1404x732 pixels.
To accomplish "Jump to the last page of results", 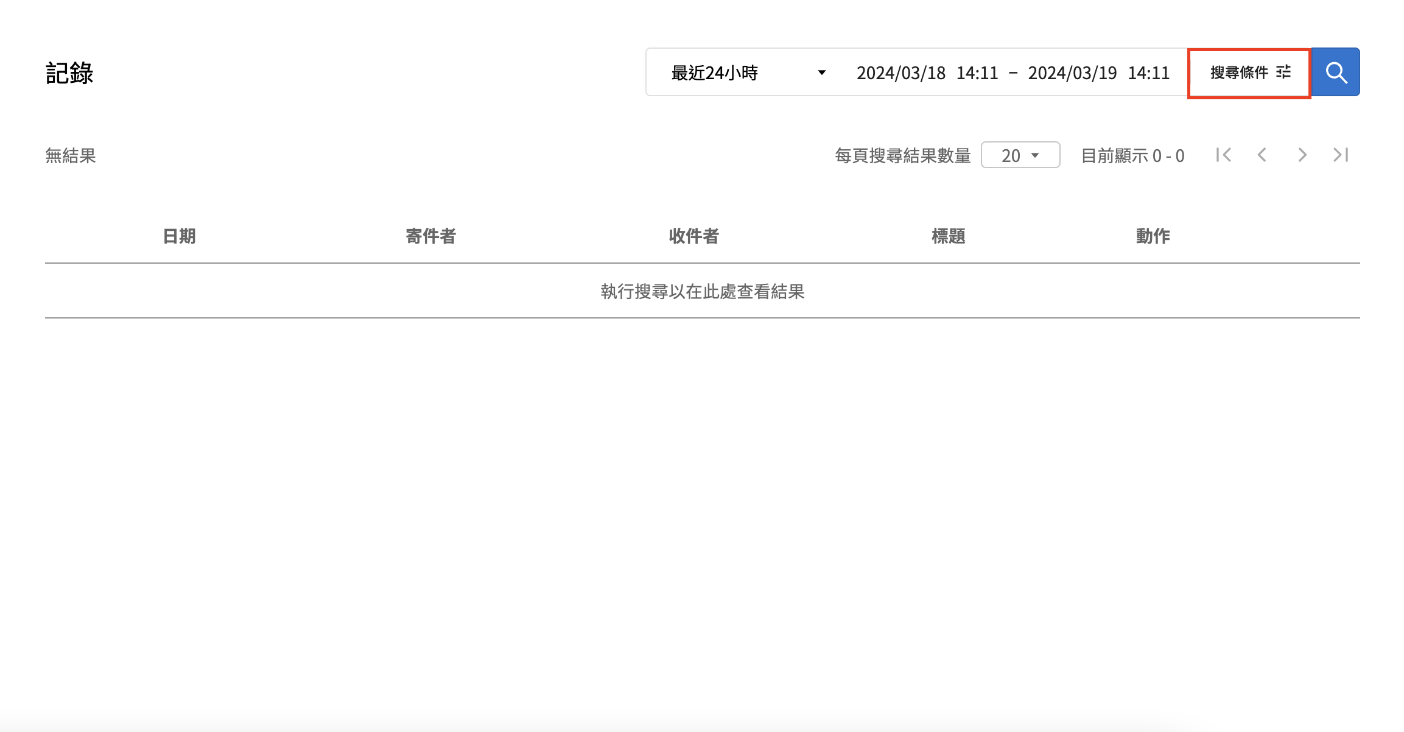I will [x=1341, y=155].
